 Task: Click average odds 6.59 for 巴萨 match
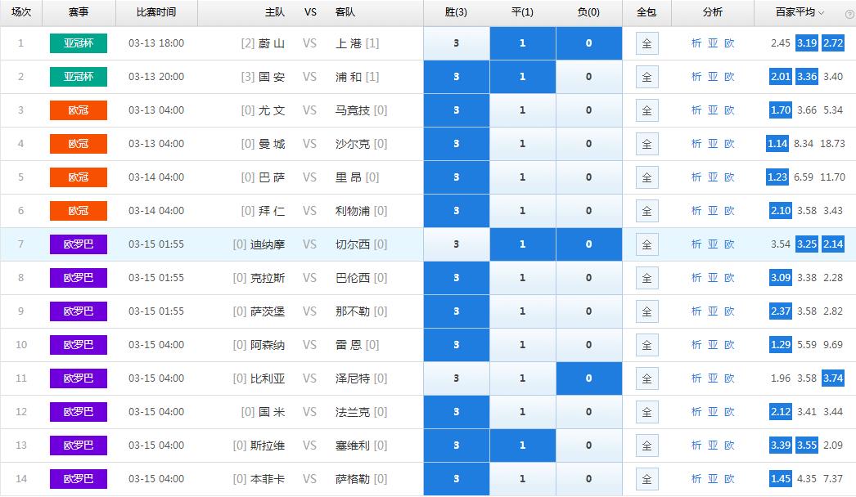pyautogui.click(x=804, y=177)
